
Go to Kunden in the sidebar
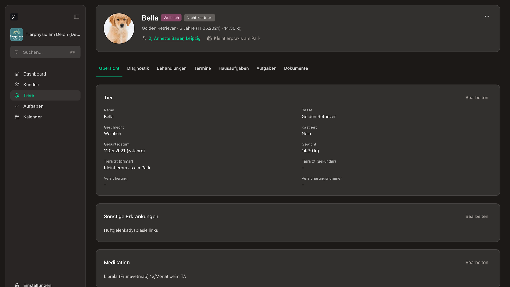click(x=45, y=85)
